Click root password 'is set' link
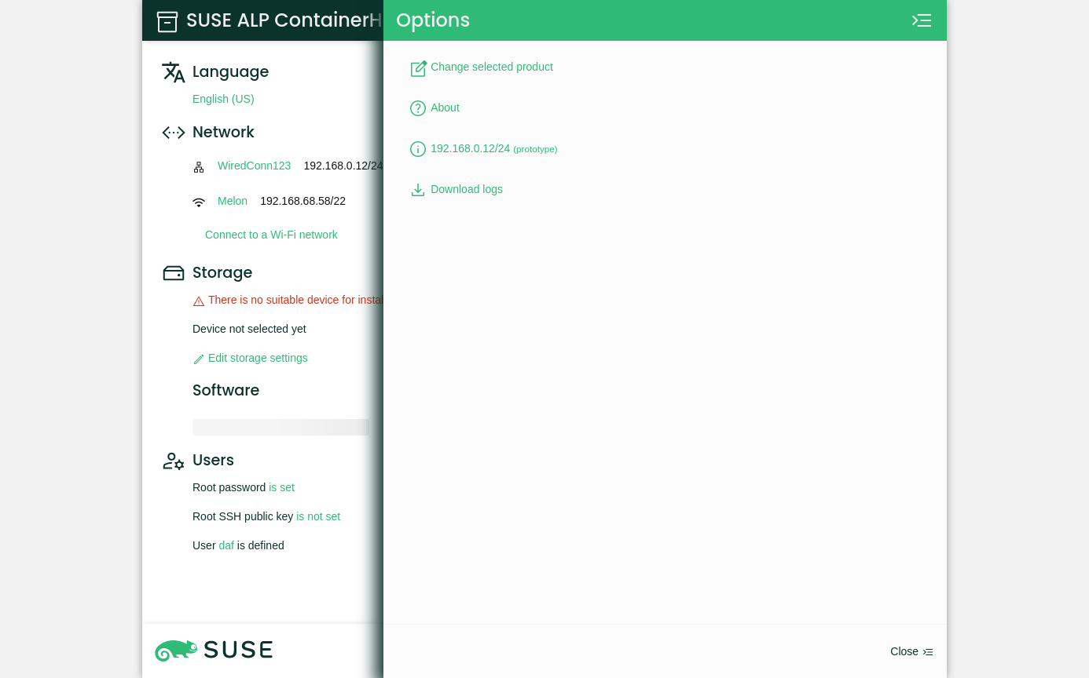Image resolution: width=1089 pixels, height=678 pixels. [x=281, y=487]
